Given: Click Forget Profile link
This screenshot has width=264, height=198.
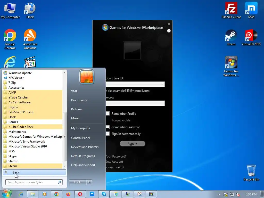Looking at the screenshot, I should [x=121, y=120].
